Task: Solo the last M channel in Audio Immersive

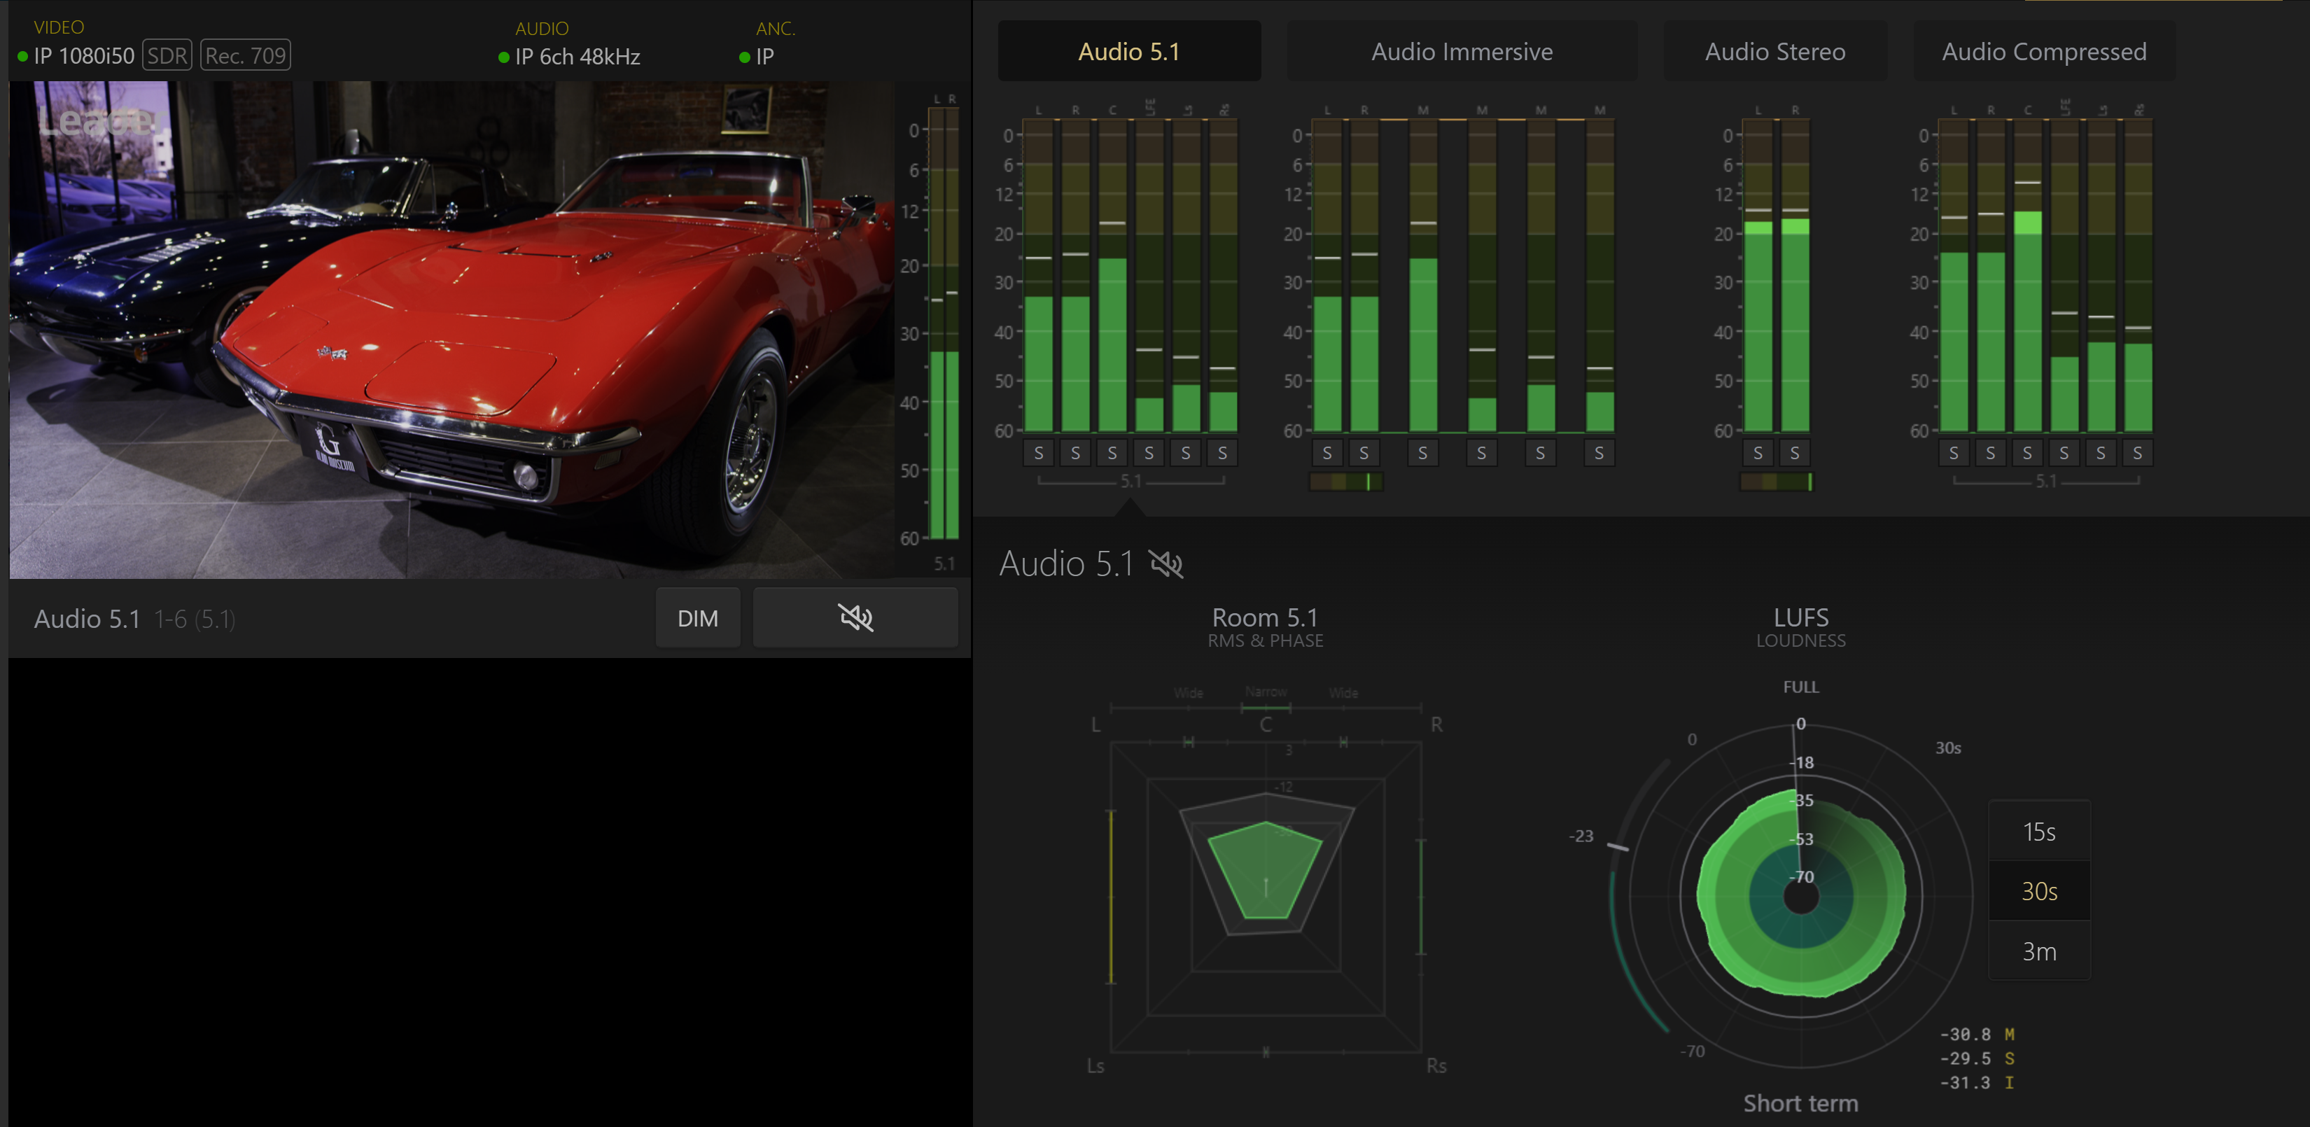Action: (1599, 453)
